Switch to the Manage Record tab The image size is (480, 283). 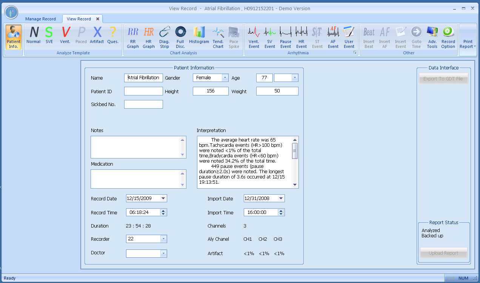pos(40,19)
